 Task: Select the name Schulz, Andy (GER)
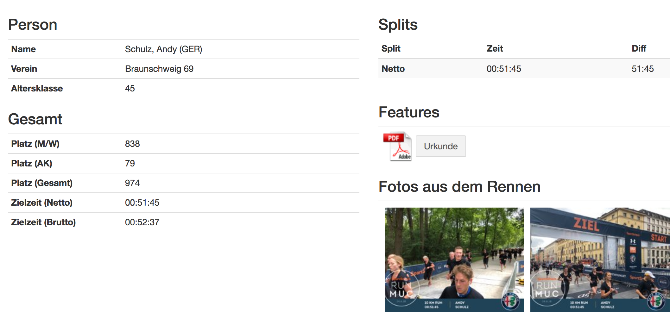163,49
